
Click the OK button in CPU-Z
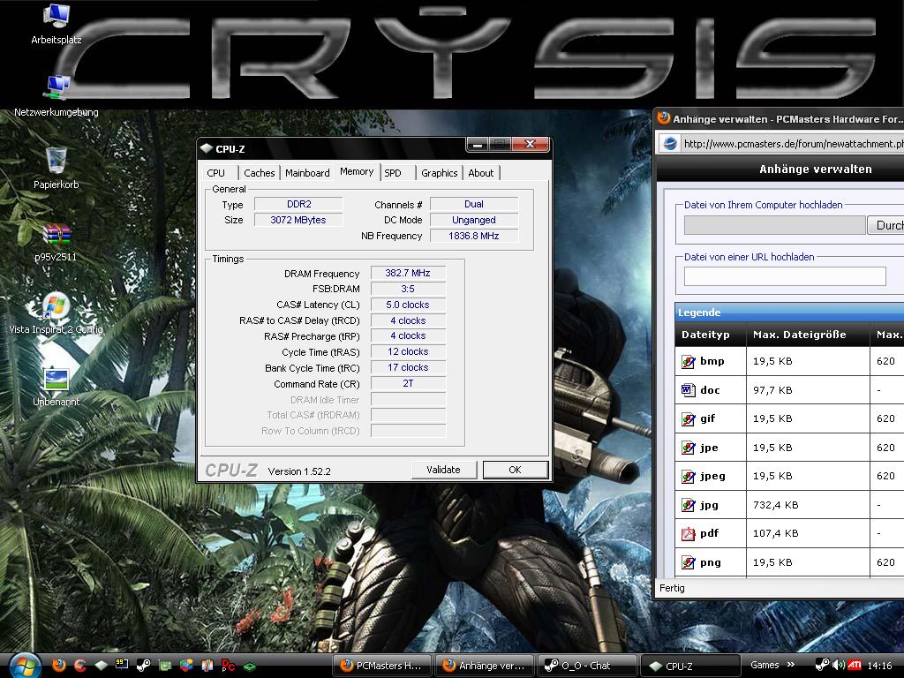tap(516, 470)
